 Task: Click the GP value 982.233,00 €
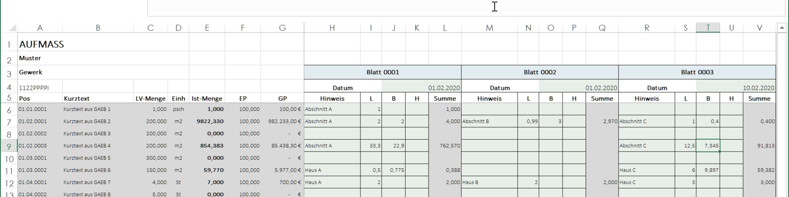click(x=282, y=121)
